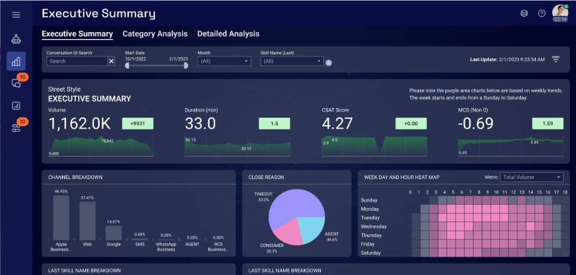Click the Start Date slider left handle
576x275 pixels.
(x=127, y=66)
